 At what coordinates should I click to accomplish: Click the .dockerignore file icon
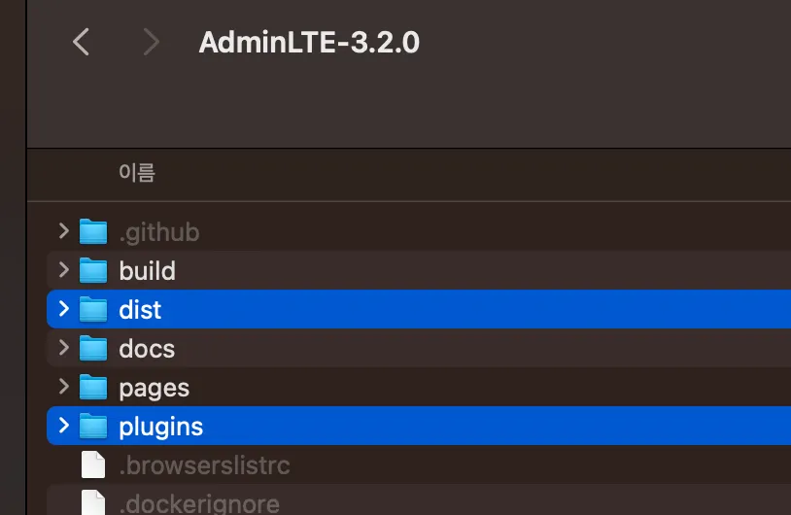click(x=93, y=502)
